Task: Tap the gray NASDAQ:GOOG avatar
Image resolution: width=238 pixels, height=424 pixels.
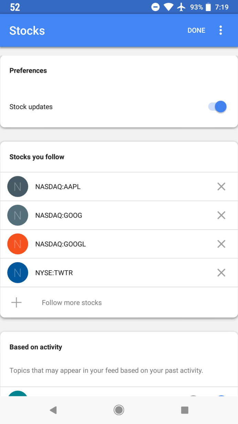Action: point(18,215)
